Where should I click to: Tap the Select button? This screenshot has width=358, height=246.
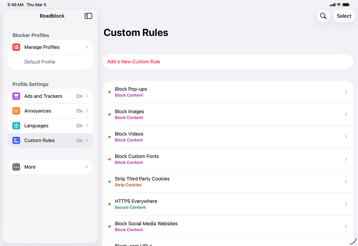tap(344, 16)
